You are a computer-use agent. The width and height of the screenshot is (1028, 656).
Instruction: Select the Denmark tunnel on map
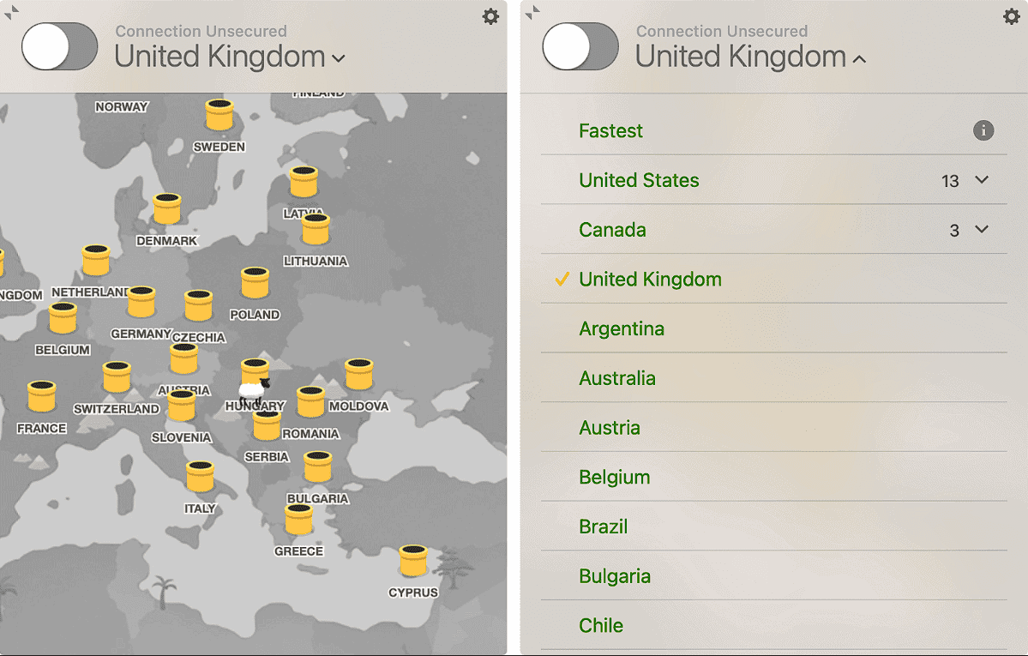[x=167, y=208]
